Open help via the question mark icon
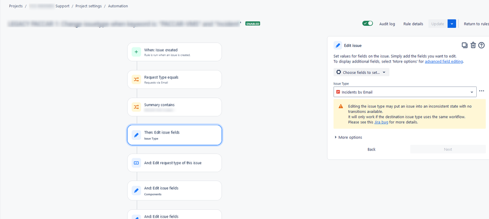 482,45
